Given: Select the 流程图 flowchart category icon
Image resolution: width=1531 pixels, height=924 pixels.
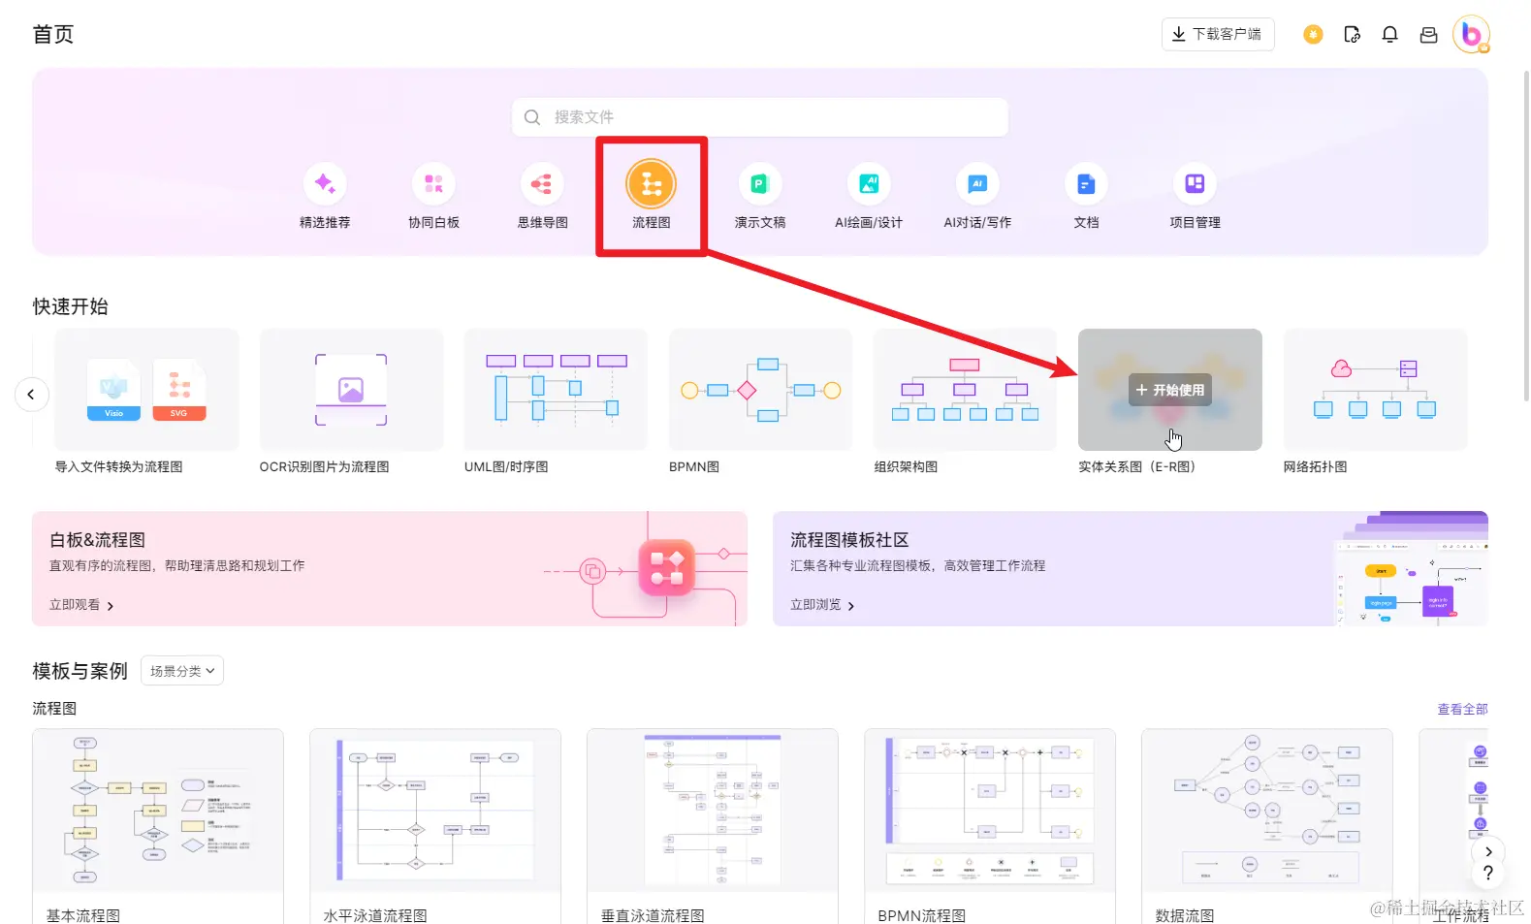Looking at the screenshot, I should [651, 184].
